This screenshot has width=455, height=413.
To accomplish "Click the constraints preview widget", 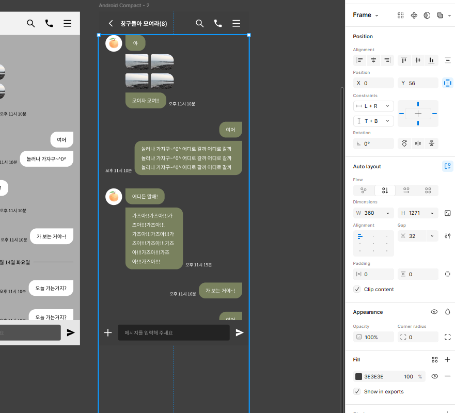I will tap(418, 114).
